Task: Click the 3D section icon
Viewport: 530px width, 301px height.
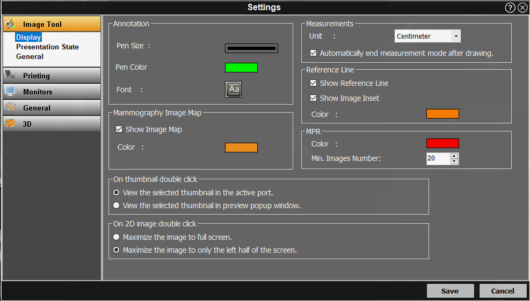Action: point(10,123)
